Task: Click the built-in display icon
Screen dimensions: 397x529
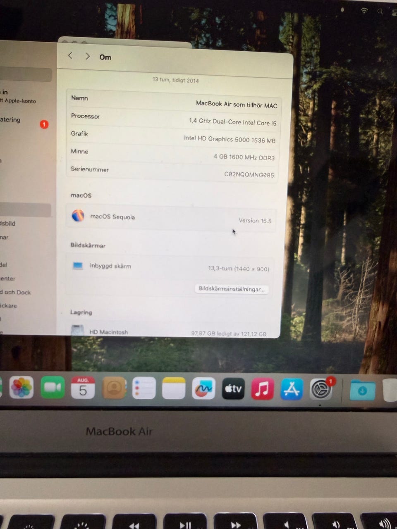Action: [78, 266]
